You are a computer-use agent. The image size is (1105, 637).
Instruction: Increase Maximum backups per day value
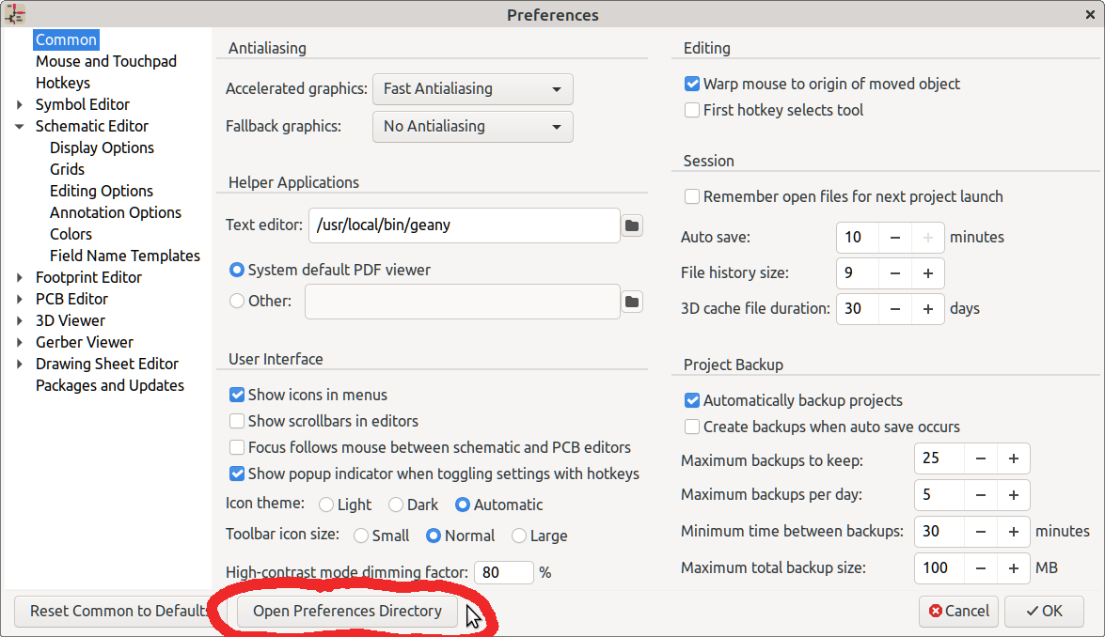(1014, 495)
